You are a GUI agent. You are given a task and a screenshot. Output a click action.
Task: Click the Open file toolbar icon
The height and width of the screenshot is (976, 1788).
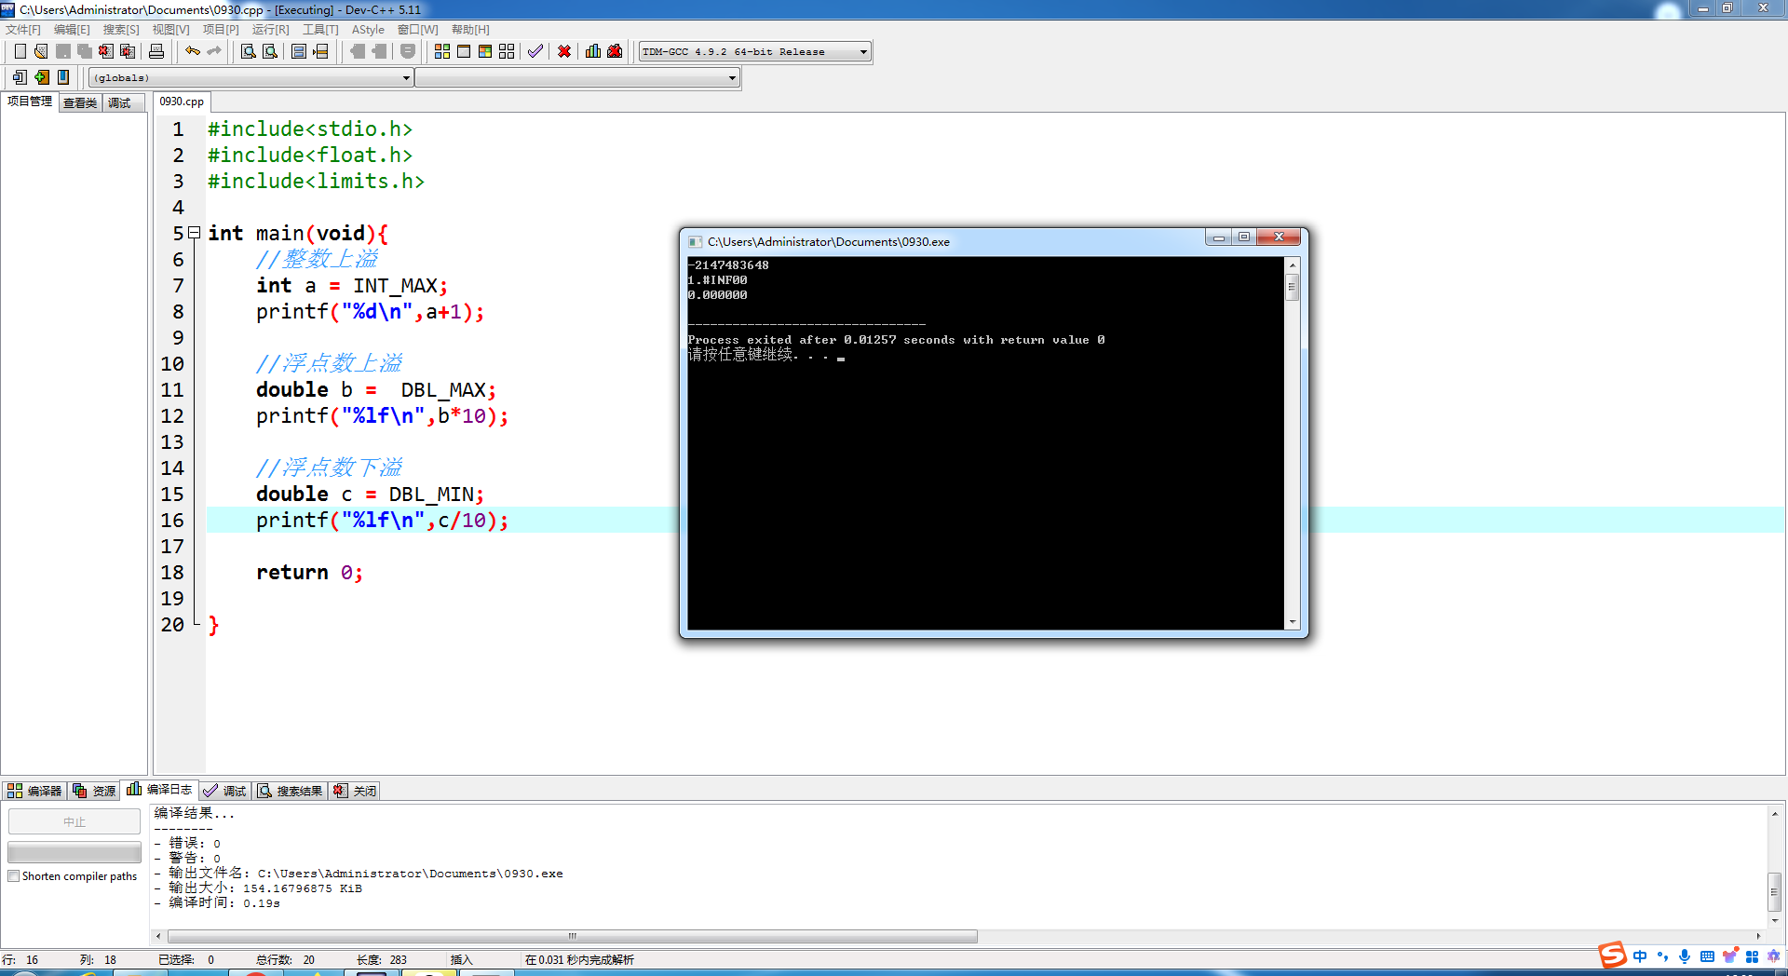coord(41,51)
